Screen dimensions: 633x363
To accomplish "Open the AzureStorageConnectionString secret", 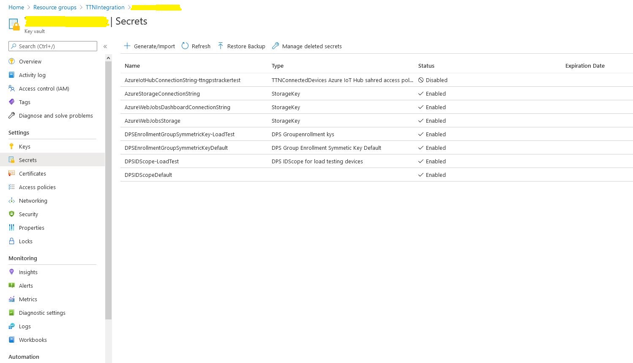I will (x=162, y=93).
